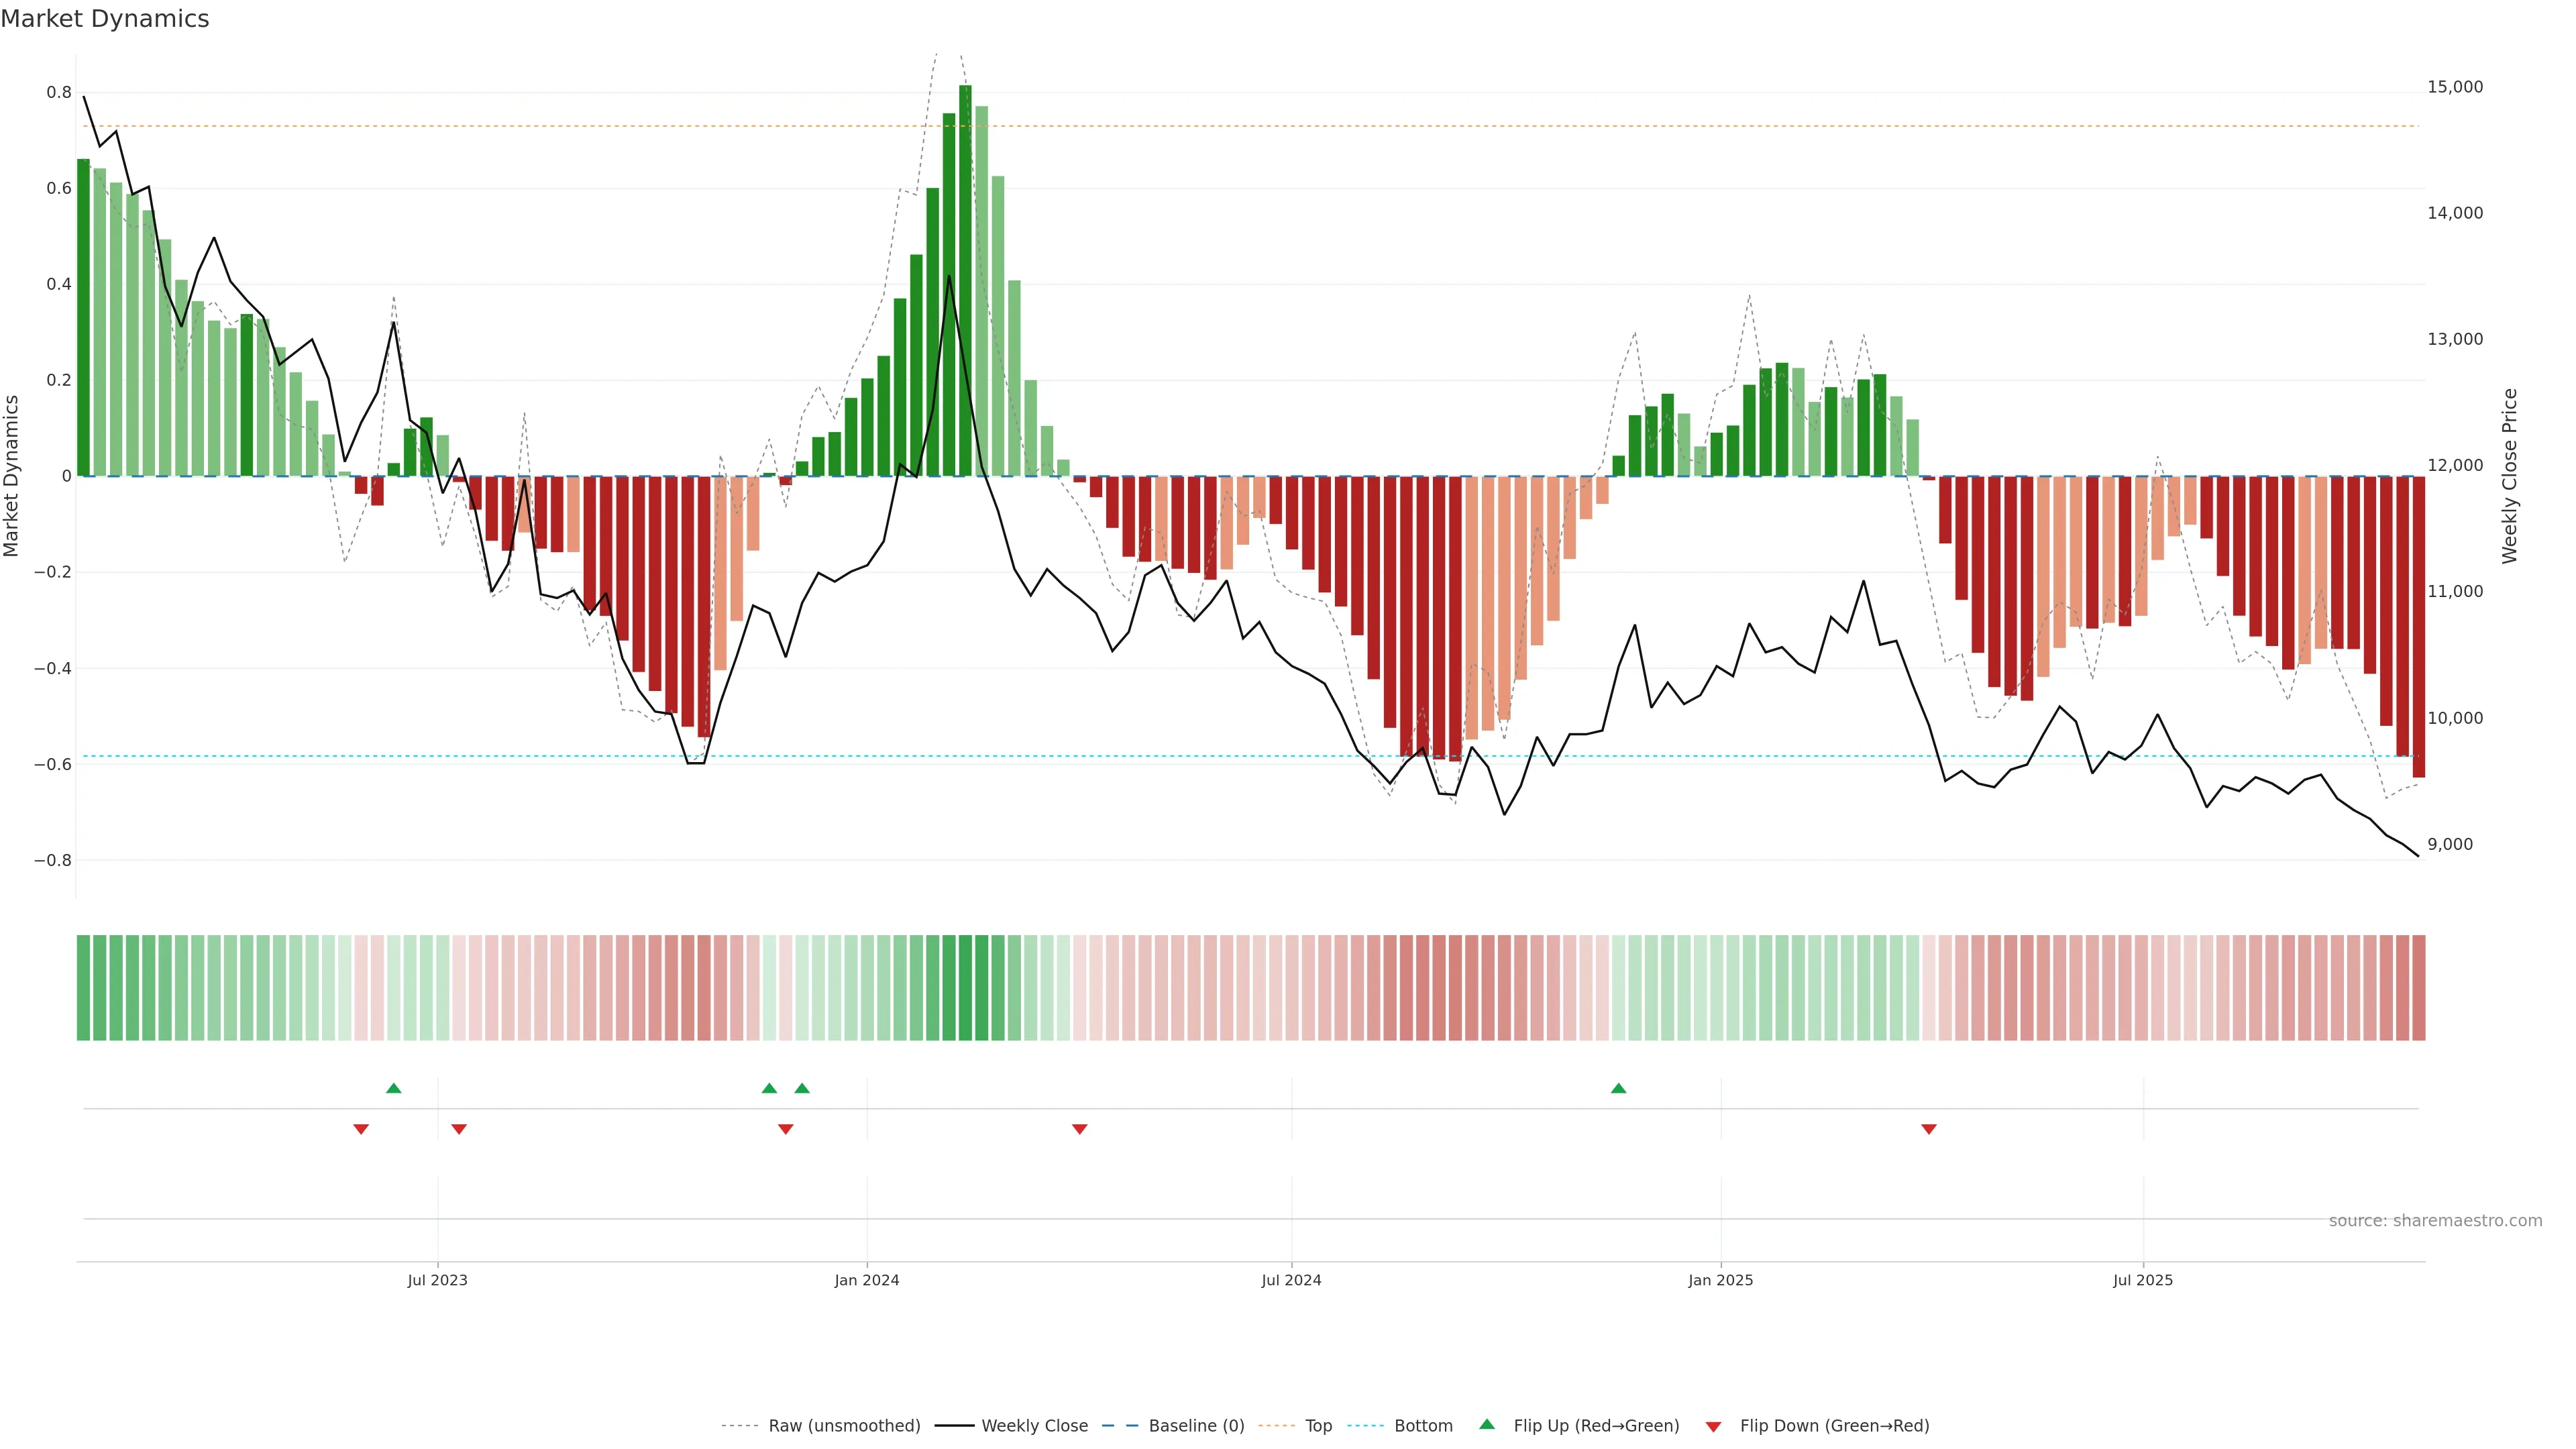Screen dimensions: 2576x1449
Task: Click the green flip-up marker near Jan 2025
Action: pos(1618,1088)
